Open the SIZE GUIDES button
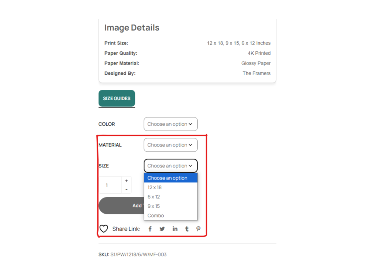 (117, 98)
